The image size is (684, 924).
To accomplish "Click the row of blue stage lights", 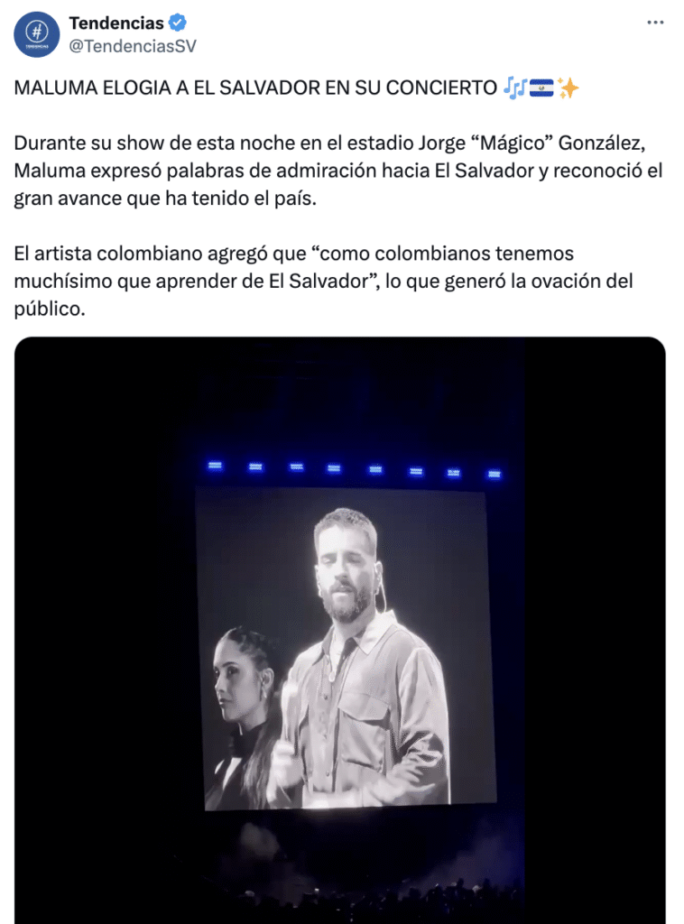I will [354, 469].
